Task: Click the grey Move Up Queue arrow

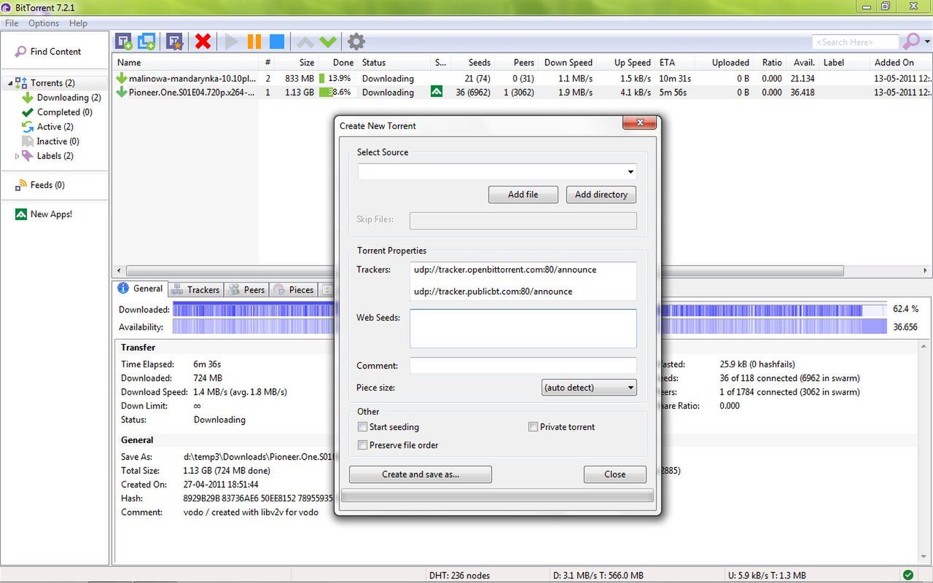Action: [x=305, y=42]
